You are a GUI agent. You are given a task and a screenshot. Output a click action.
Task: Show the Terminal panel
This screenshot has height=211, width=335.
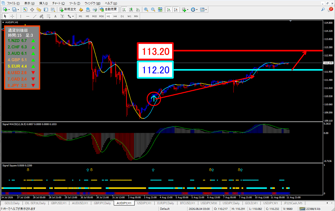click(46, 10)
